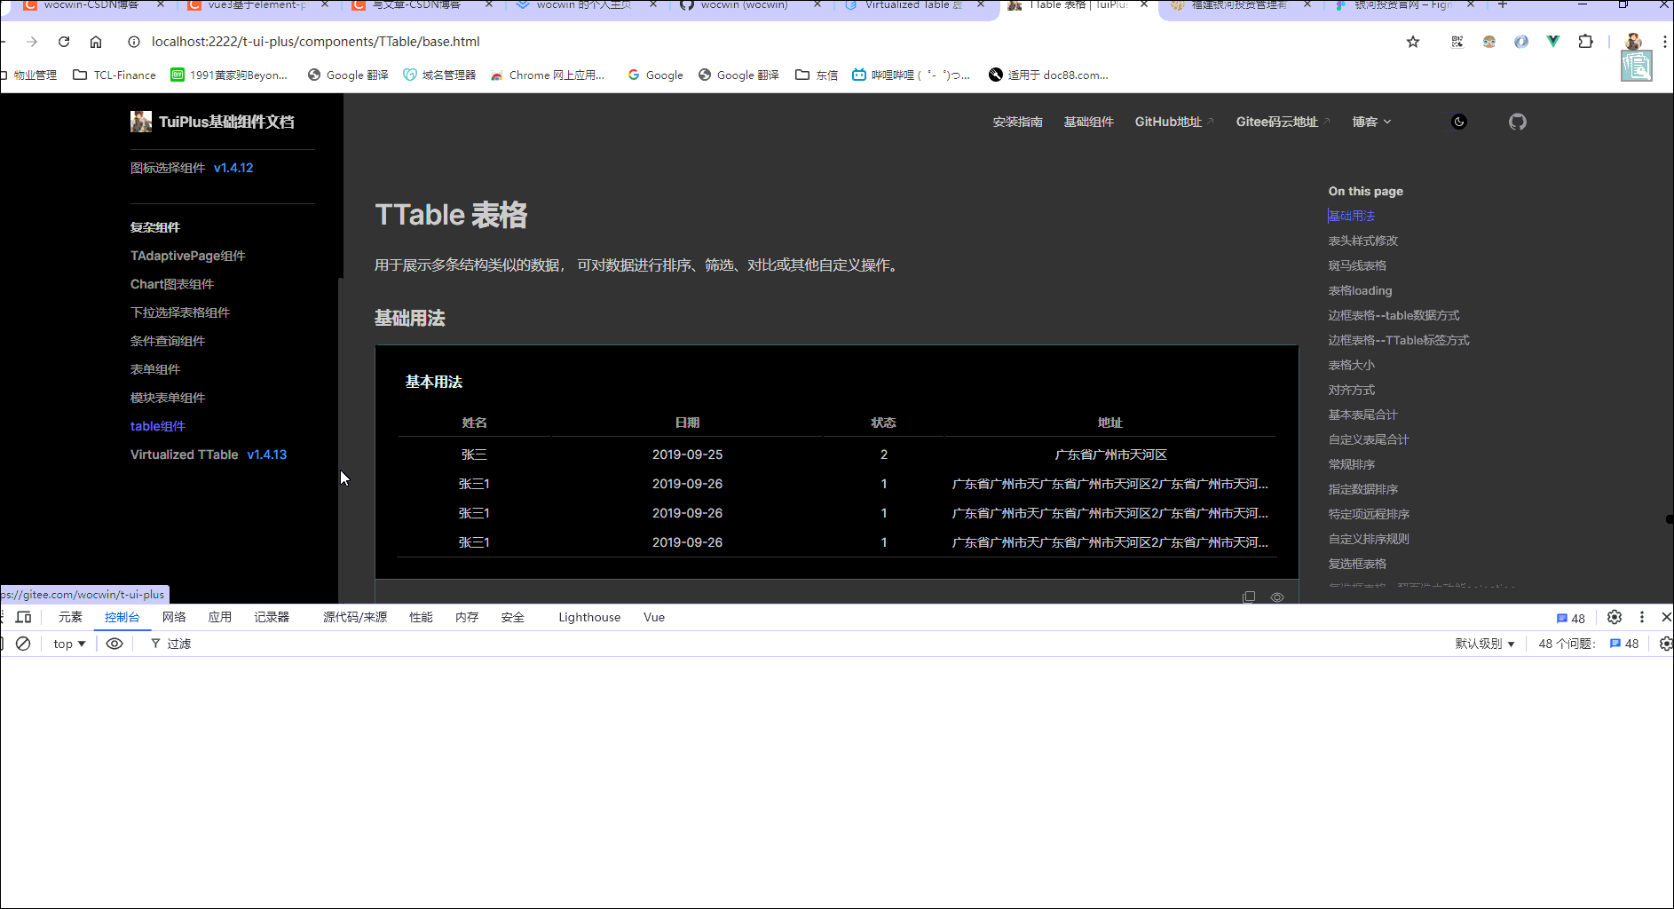The height and width of the screenshot is (909, 1674).
Task: Click the copy code icon below demo
Action: [x=1249, y=597]
